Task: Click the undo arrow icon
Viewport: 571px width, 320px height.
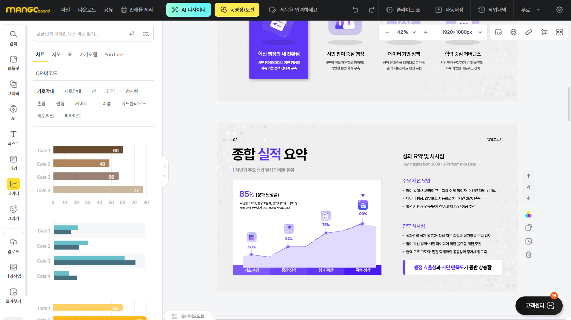Action: click(x=355, y=10)
